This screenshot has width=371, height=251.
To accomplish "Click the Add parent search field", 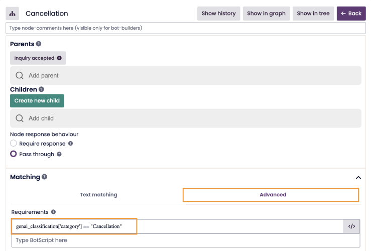I will 186,75.
